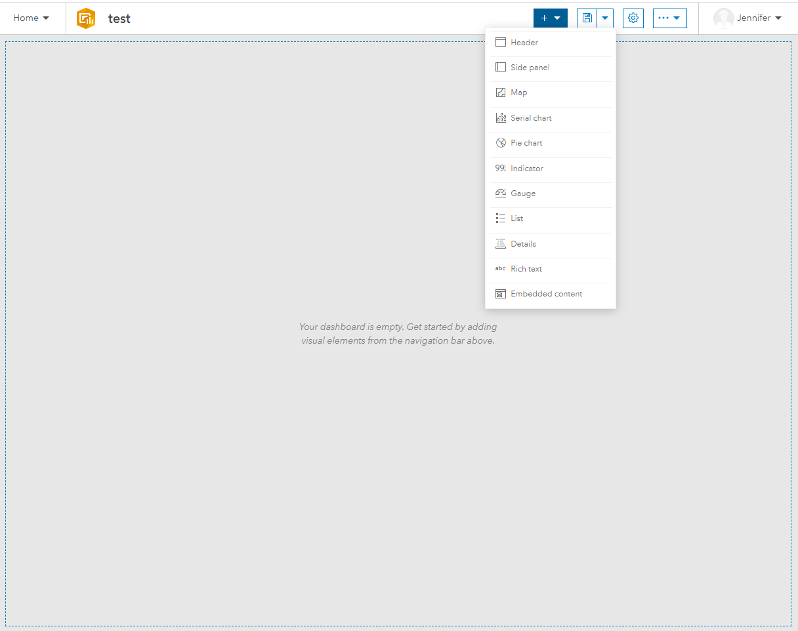Open the Jennifer account dropdown
The height and width of the screenshot is (631, 798).
pyautogui.click(x=752, y=18)
